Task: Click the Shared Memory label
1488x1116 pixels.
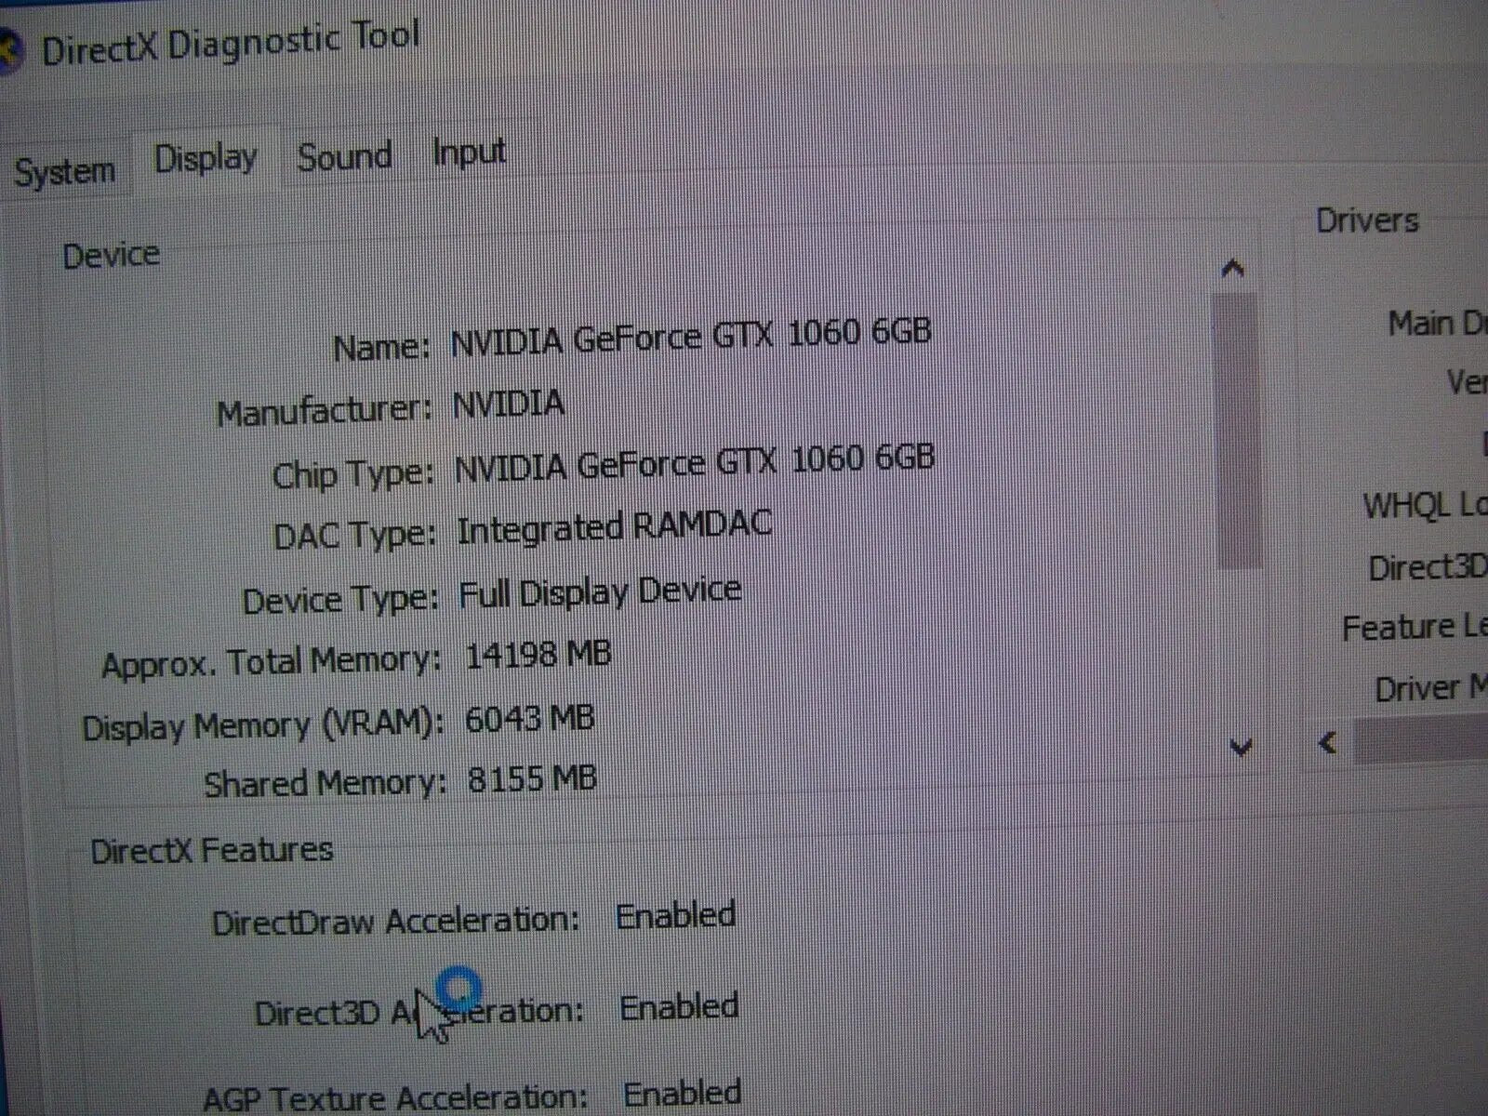Action: point(325,784)
